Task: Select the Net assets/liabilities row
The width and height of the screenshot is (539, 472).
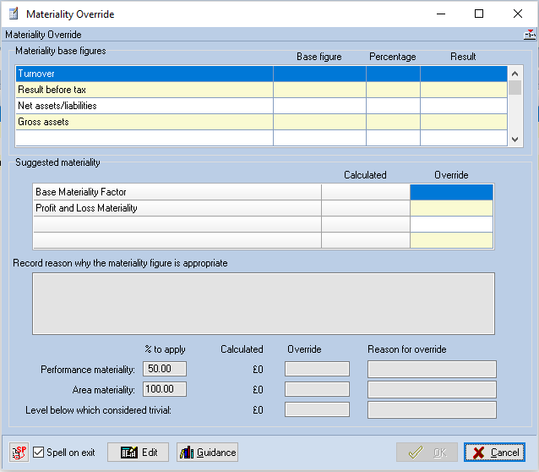Action: click(261, 106)
